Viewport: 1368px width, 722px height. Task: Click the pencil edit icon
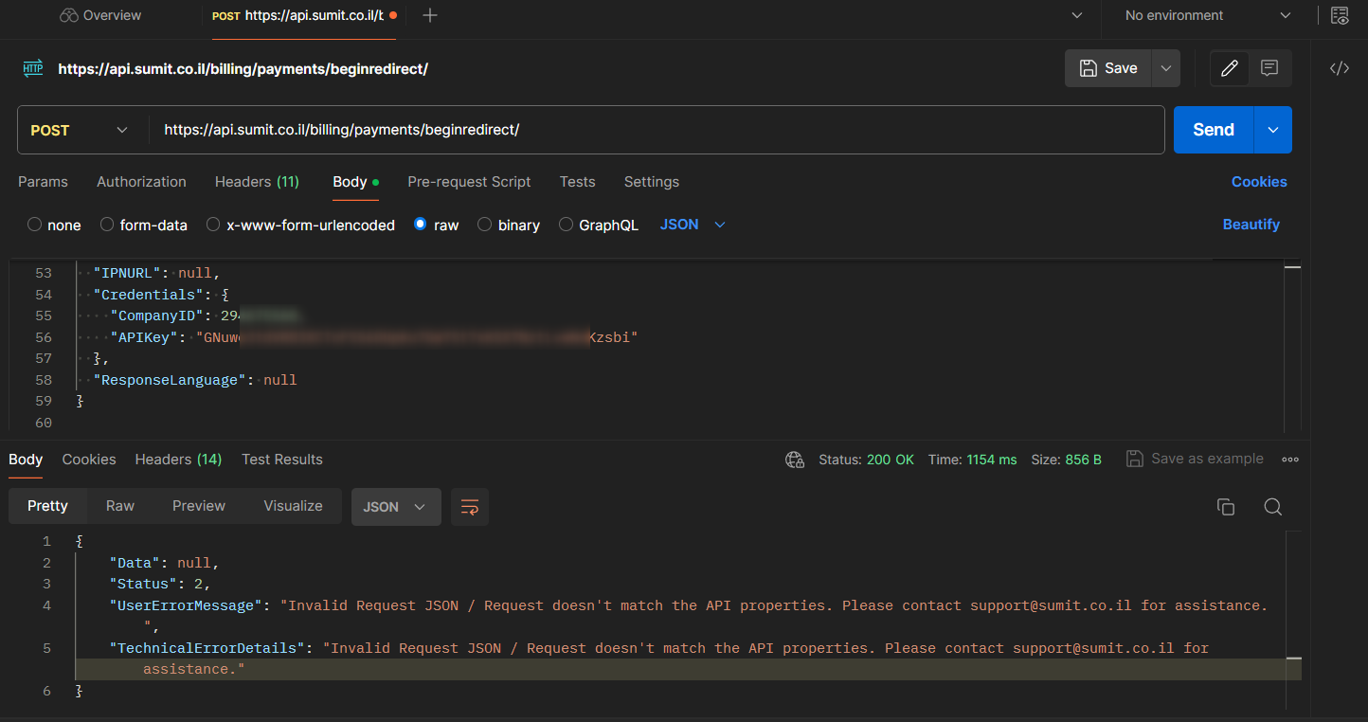point(1230,68)
